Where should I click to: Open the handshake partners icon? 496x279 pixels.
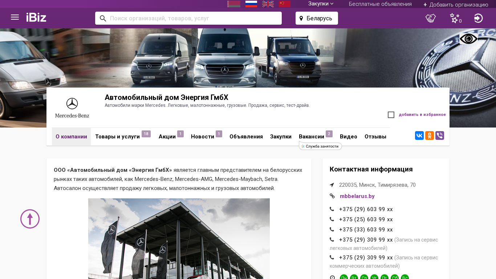[431, 18]
